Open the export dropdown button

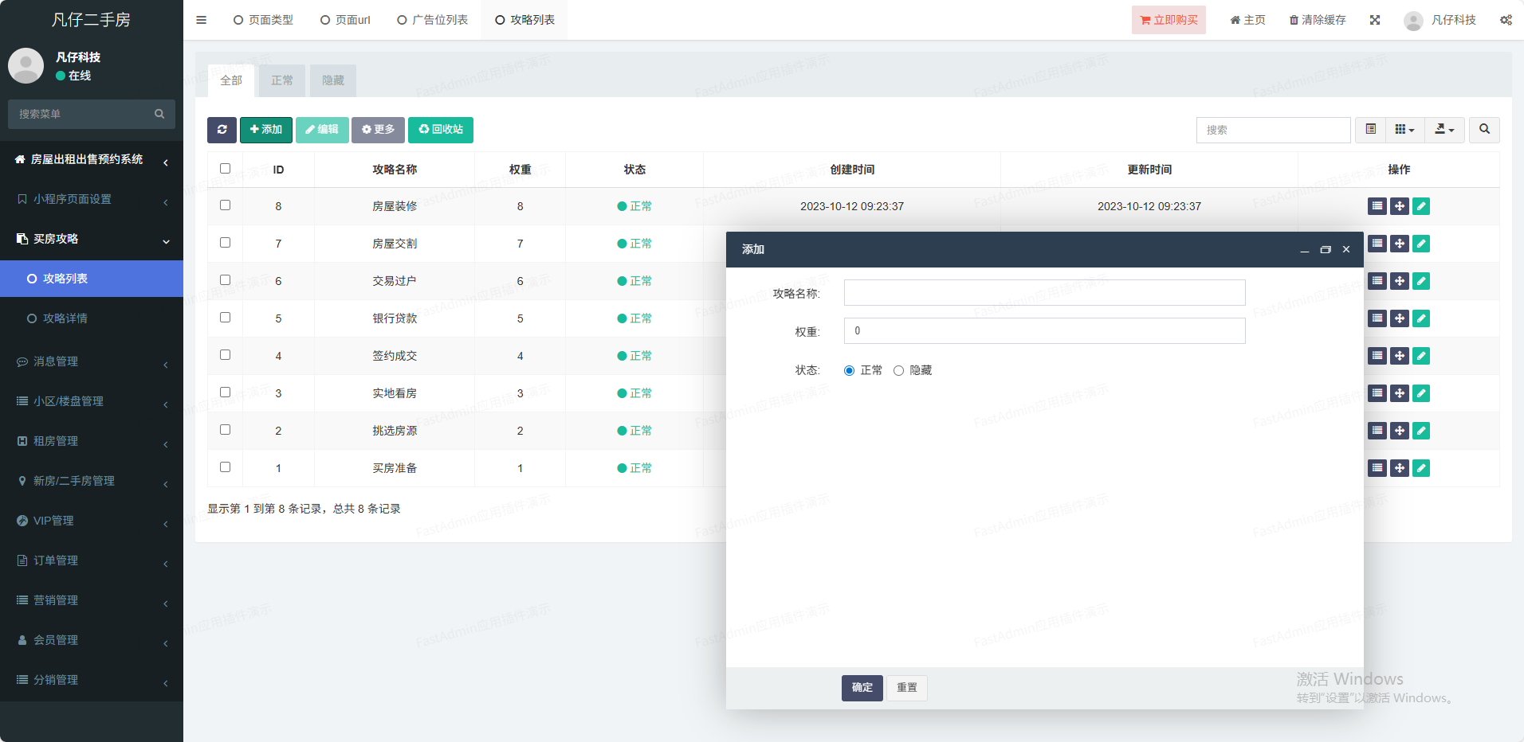[1444, 130]
